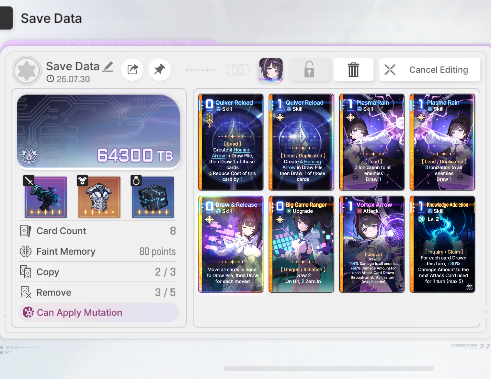Click the Copy cards icon
This screenshot has width=491, height=379.
click(26, 272)
